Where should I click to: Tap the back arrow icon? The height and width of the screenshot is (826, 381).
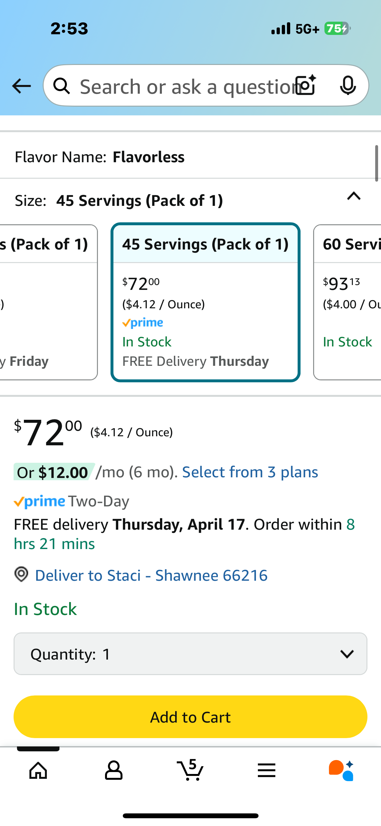click(x=21, y=86)
